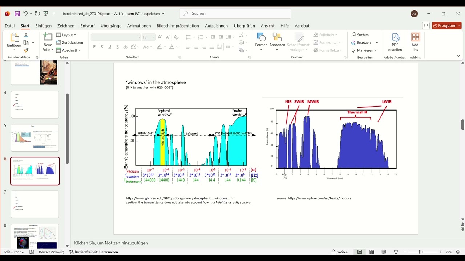Increase font size with the larger A
The image size is (465, 261).
point(160,37)
